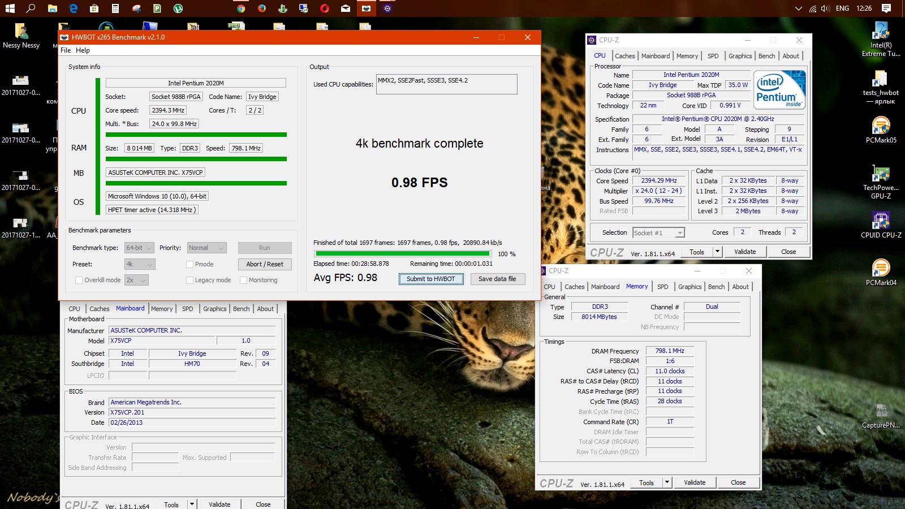Open the Windows Start menu
Viewport: 905px width, 509px height.
pos(10,8)
